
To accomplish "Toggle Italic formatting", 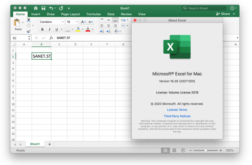I will 49,29.
